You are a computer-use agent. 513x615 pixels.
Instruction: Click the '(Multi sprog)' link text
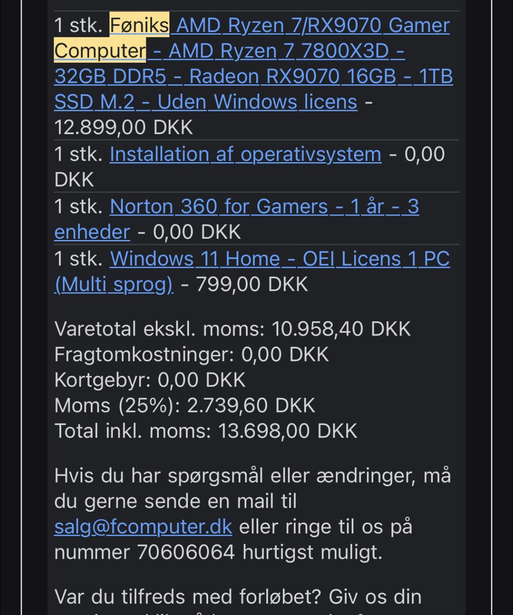(114, 285)
